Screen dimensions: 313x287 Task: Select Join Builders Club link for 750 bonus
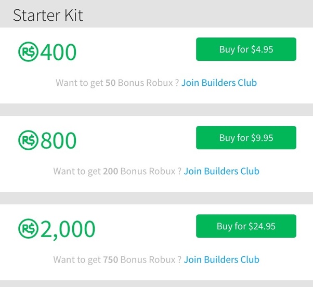coord(221,259)
